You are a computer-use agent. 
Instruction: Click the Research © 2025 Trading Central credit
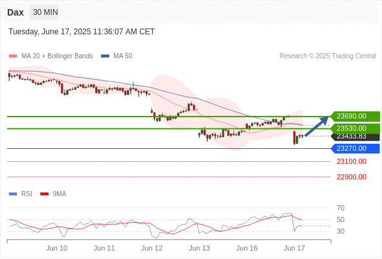[x=328, y=56]
